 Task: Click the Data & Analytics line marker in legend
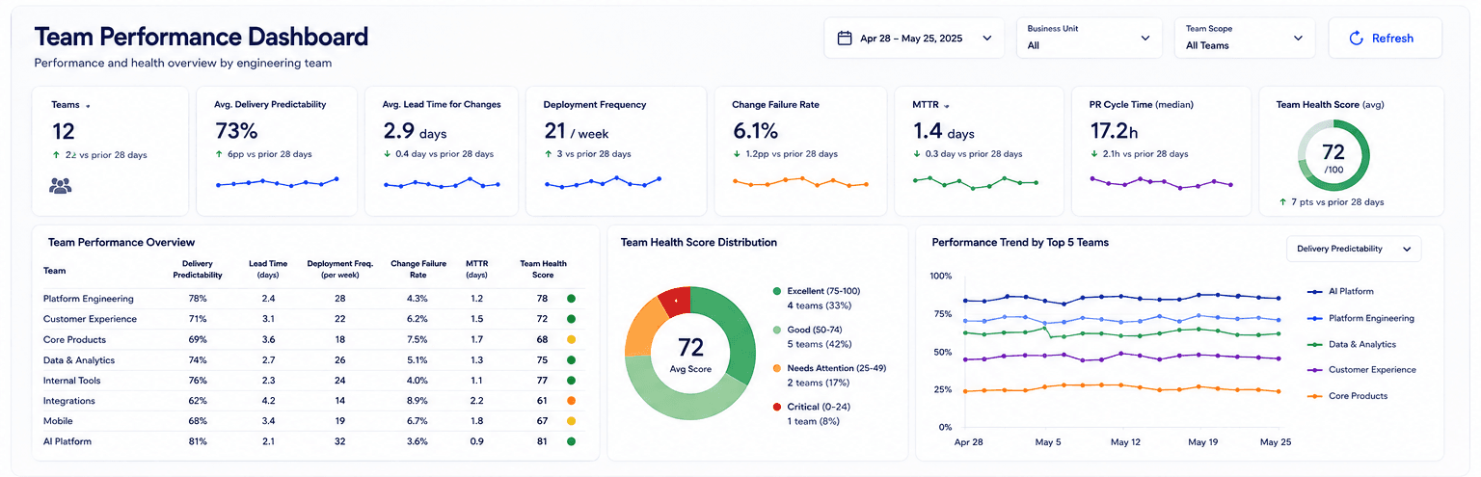[x=1314, y=344]
